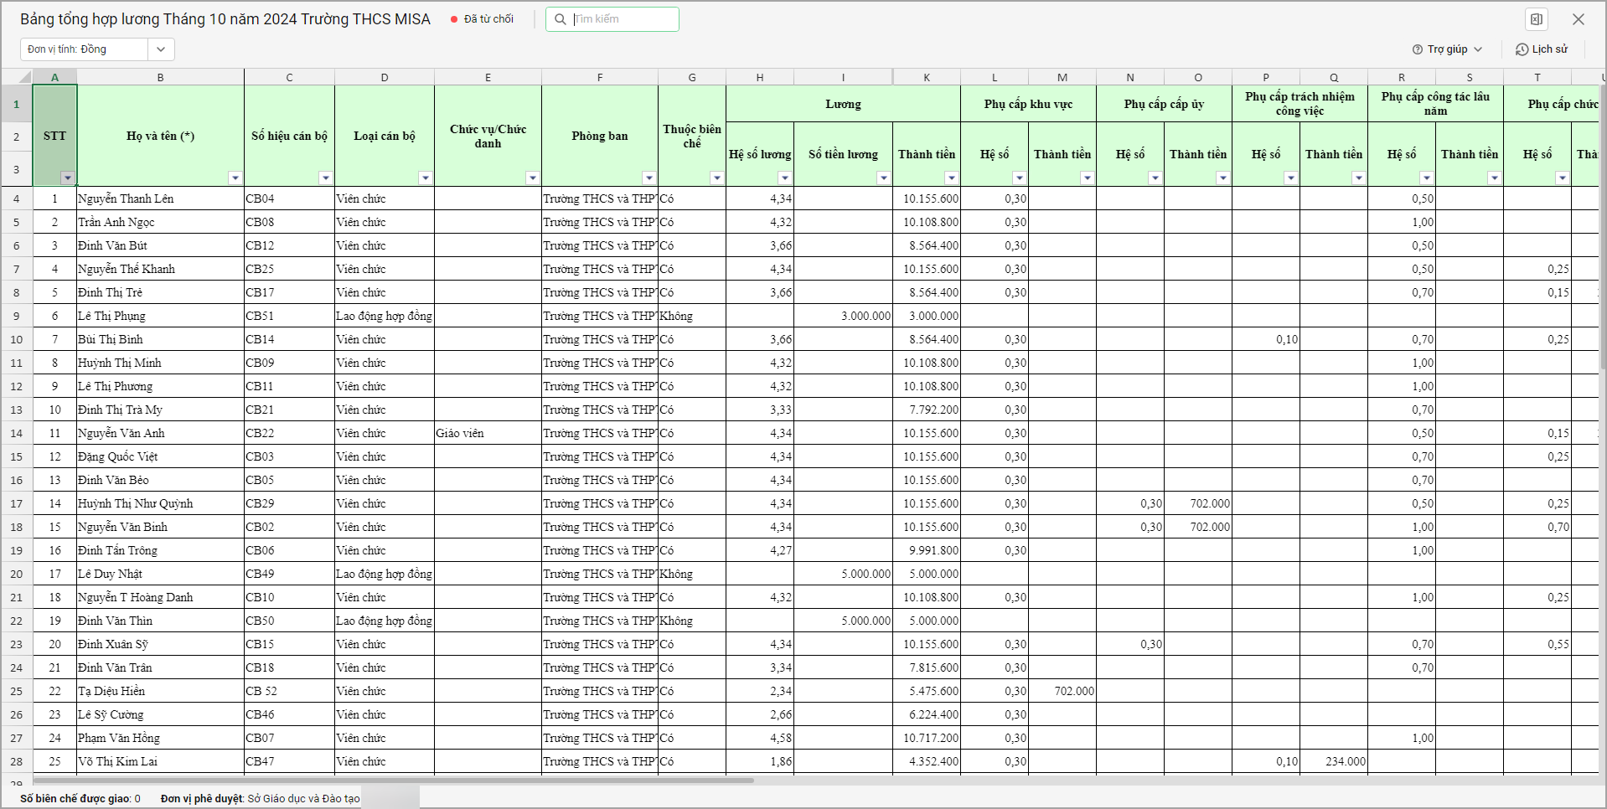1607x809 pixels.
Task: Close the salary summary window
Action: pos(1578,19)
